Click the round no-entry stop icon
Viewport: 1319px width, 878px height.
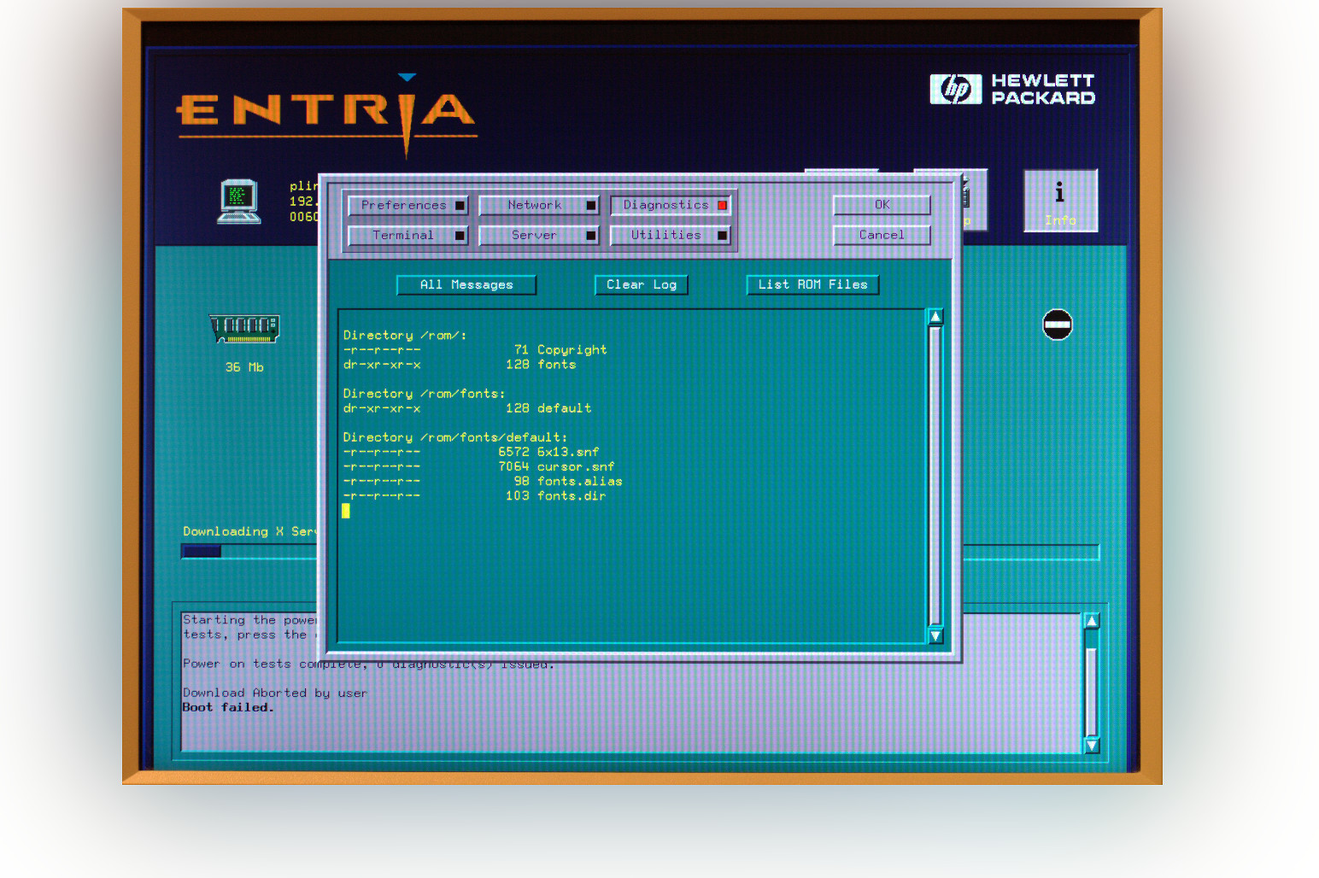(1057, 325)
